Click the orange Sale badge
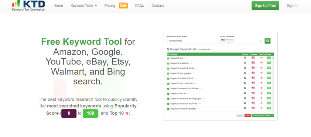The image size is (311, 137). [123, 5]
